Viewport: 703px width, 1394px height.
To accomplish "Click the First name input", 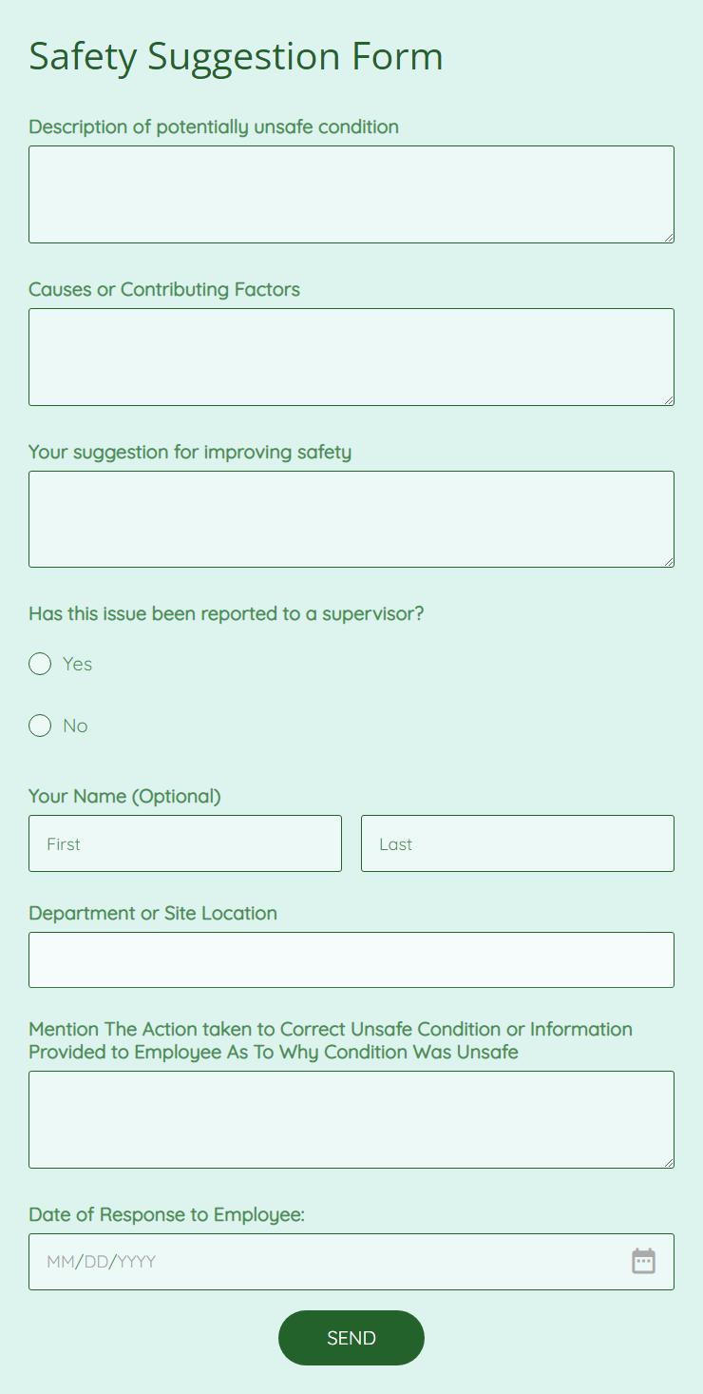I will (185, 843).
